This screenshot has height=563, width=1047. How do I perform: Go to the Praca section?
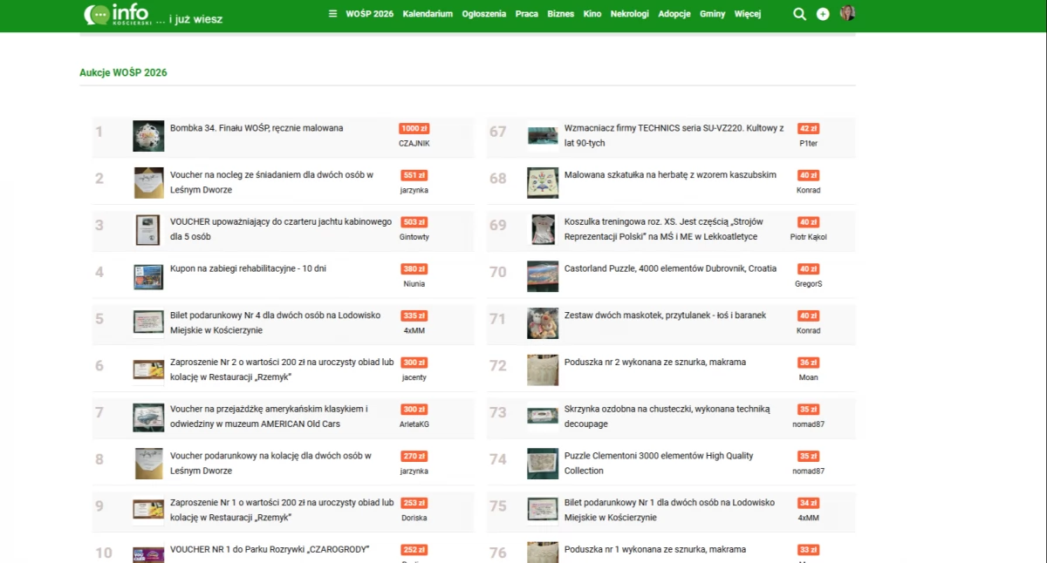click(x=527, y=14)
